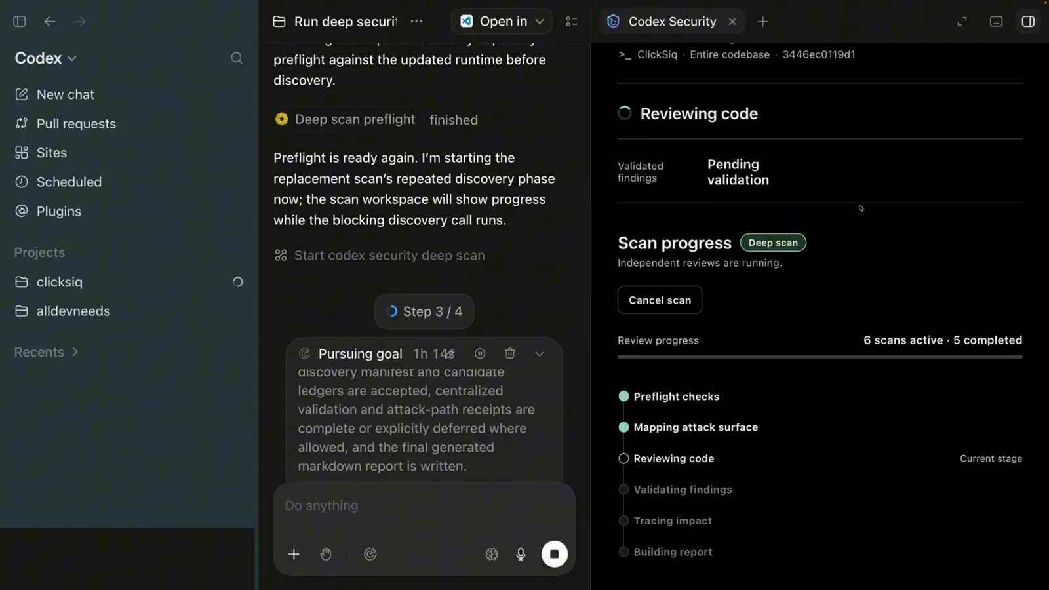1049x590 pixels.
Task: Focus the 'Do anything' input field
Action: coord(424,506)
